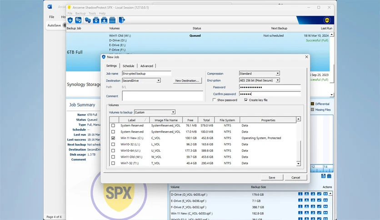
Task: Open the File menu in Word window
Action: tap(52, 17)
